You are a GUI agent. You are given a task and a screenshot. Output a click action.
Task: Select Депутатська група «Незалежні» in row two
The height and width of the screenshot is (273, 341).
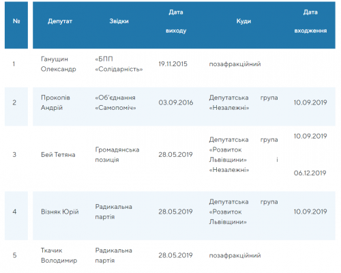[243, 102]
